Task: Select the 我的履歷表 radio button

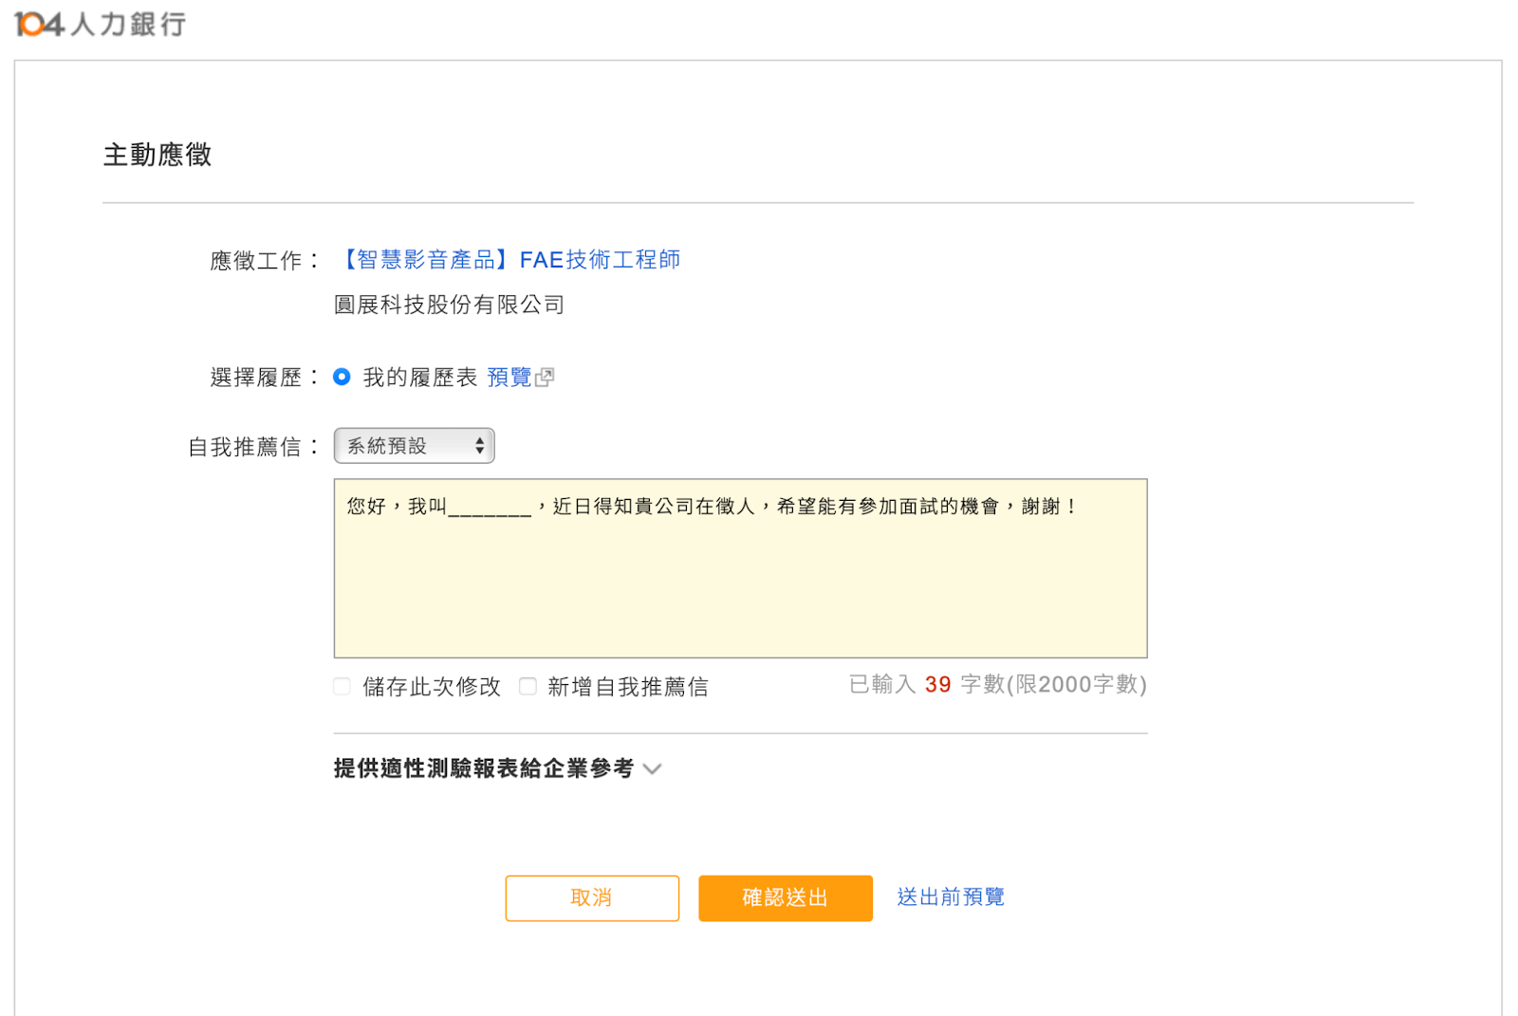Action: (x=342, y=378)
